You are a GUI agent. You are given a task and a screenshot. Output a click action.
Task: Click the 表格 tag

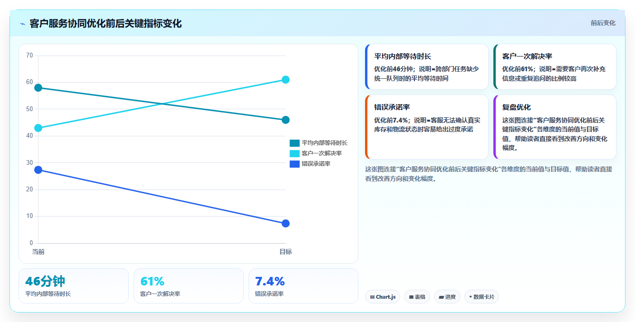tap(417, 297)
